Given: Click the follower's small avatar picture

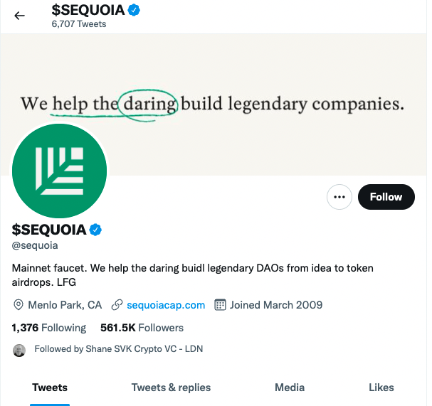Looking at the screenshot, I should 19,350.
